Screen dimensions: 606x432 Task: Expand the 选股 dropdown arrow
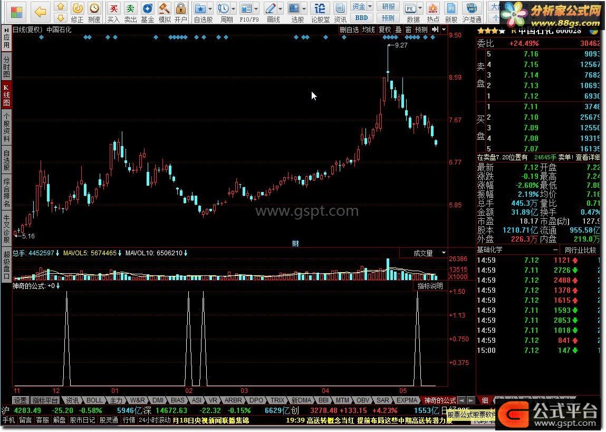click(x=304, y=8)
